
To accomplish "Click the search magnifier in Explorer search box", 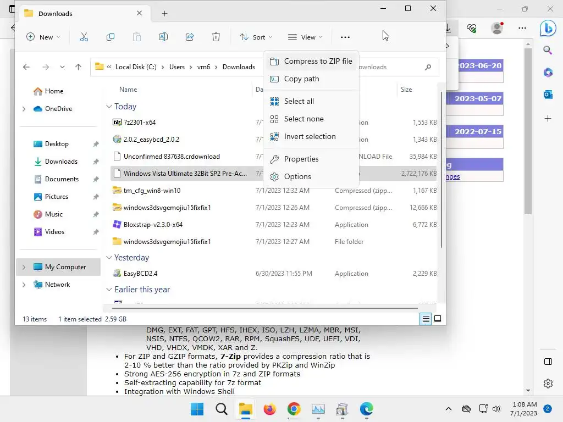I will pyautogui.click(x=428, y=67).
